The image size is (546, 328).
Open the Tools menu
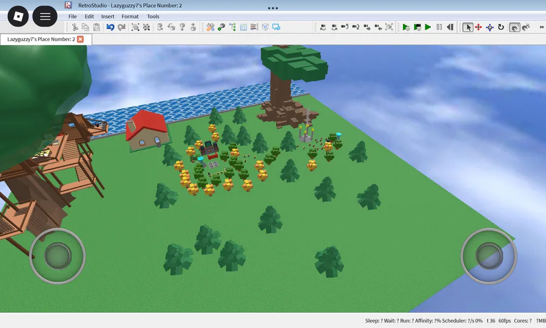tap(153, 16)
